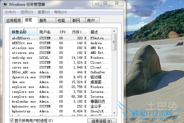Screen dimensions: 184x123
Task: Click the 14,148 K memory value
Action: (x=79, y=58)
